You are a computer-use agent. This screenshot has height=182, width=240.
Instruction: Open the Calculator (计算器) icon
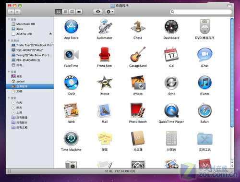(171, 138)
